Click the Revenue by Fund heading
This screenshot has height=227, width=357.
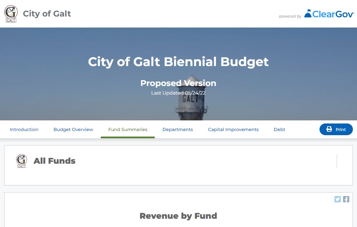178,216
